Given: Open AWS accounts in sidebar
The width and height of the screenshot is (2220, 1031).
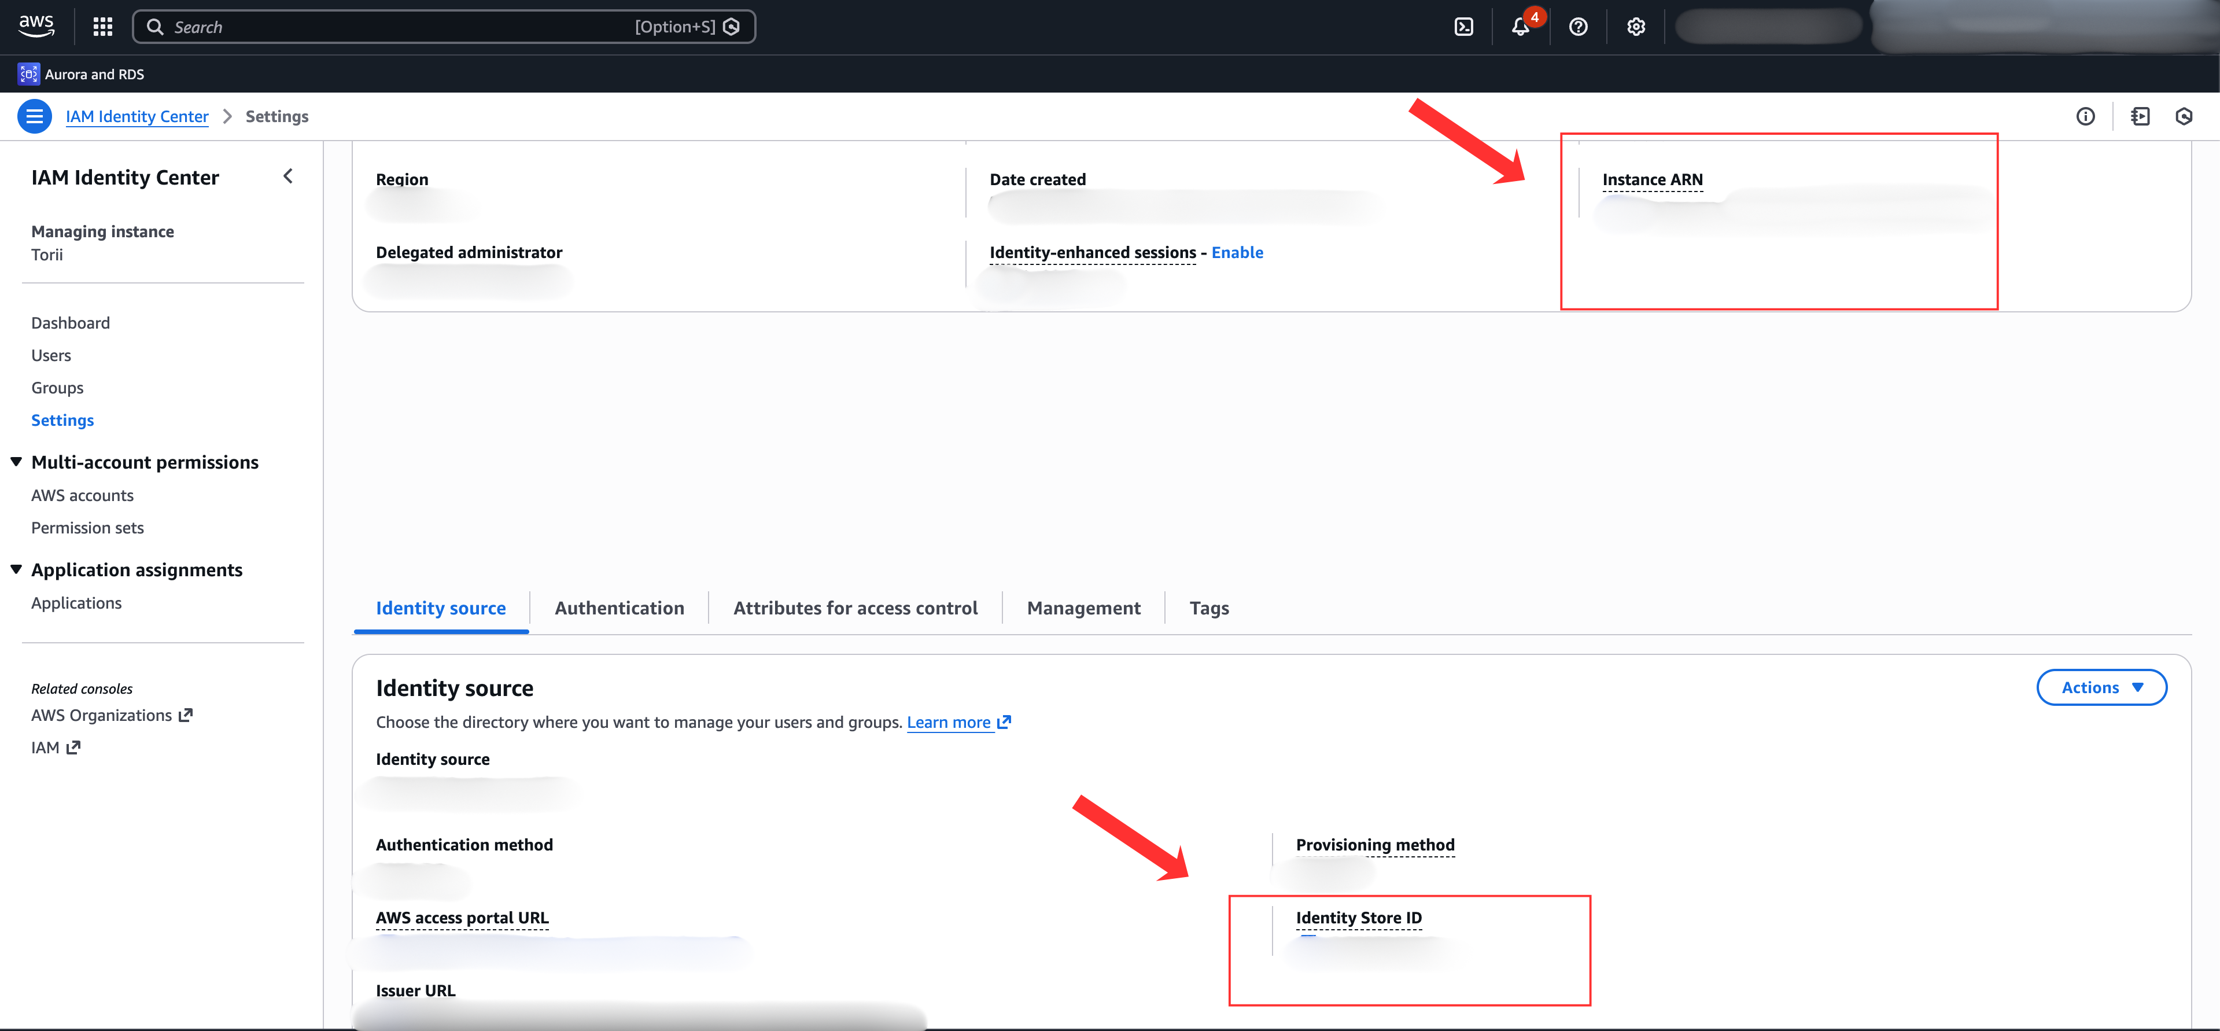Looking at the screenshot, I should pyautogui.click(x=82, y=495).
